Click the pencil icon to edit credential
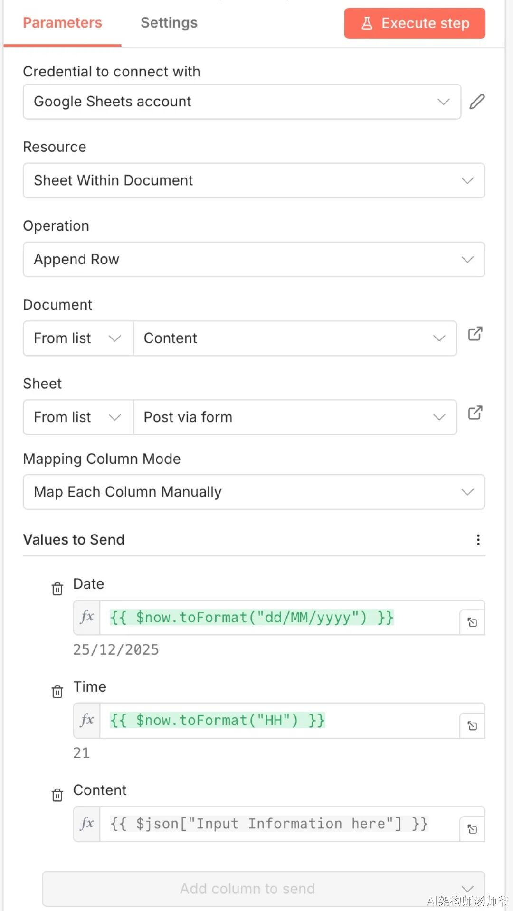Screen dimensions: 513x911 point(477,102)
